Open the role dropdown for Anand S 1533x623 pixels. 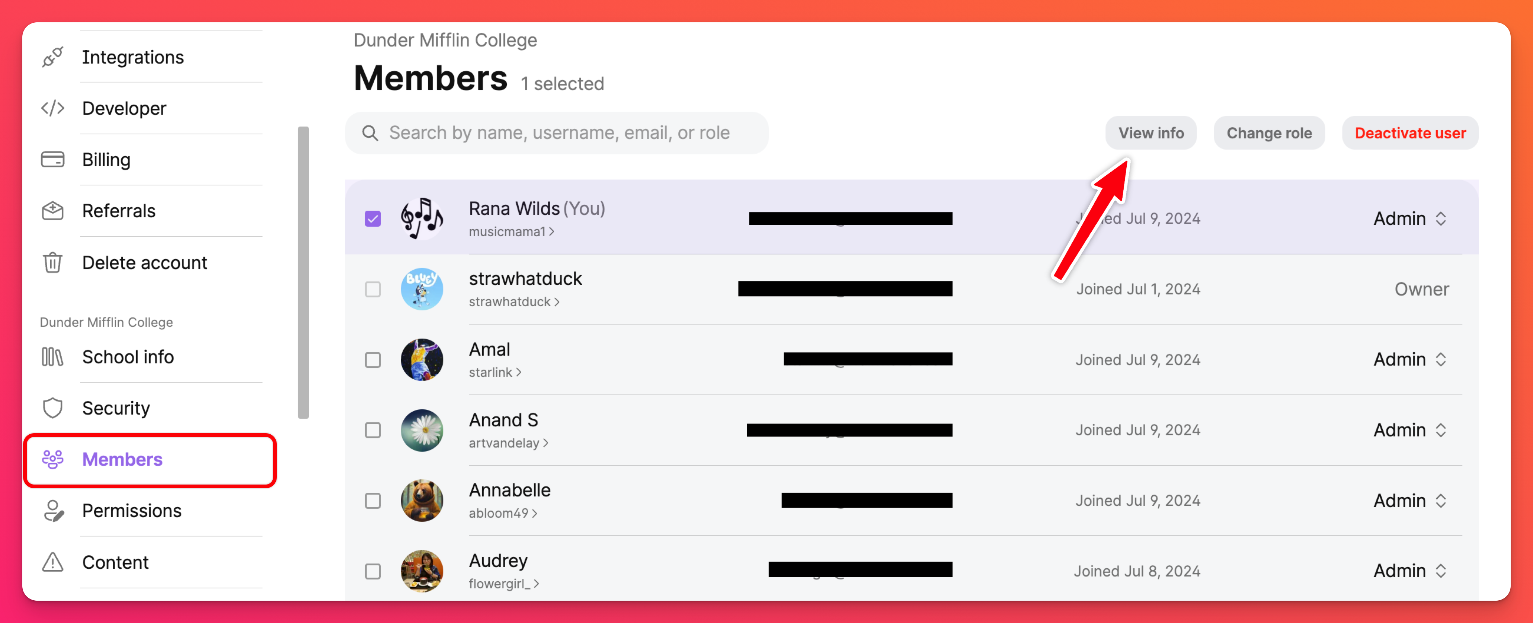[x=1409, y=430]
